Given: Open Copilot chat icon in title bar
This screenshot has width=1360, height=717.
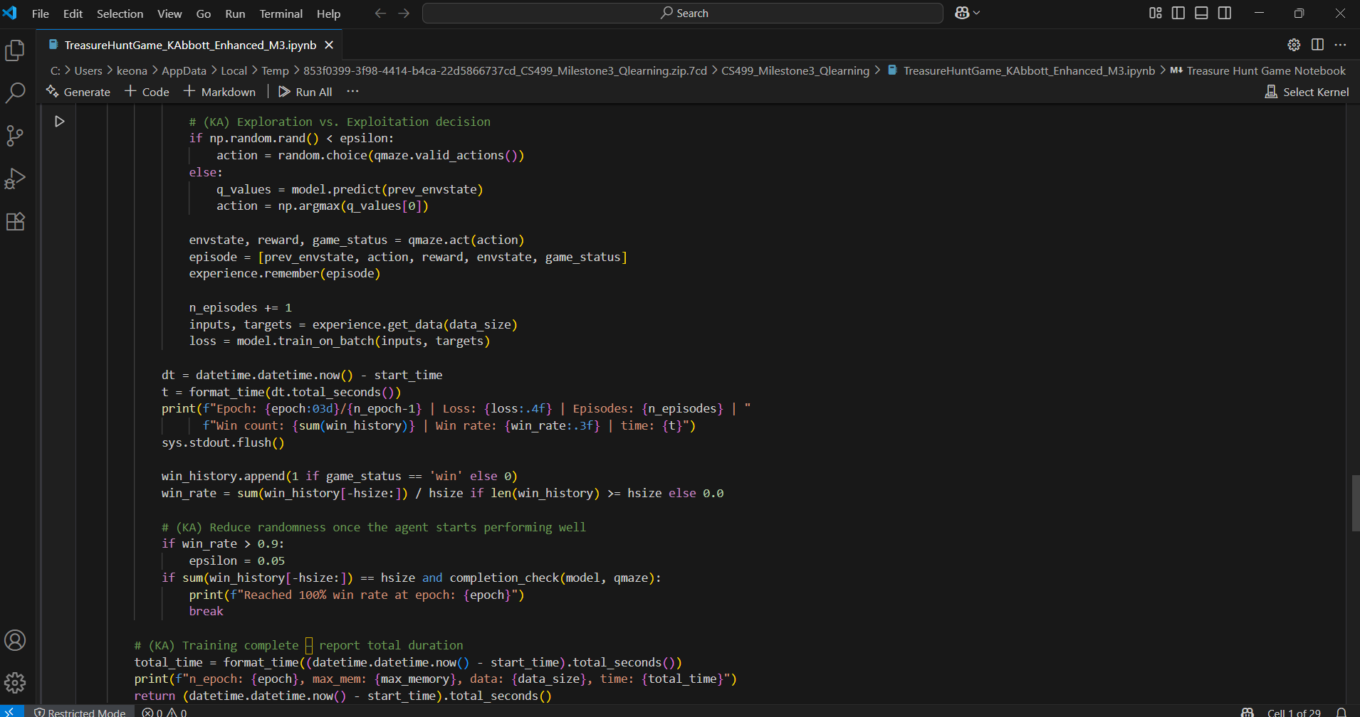Looking at the screenshot, I should 962,13.
